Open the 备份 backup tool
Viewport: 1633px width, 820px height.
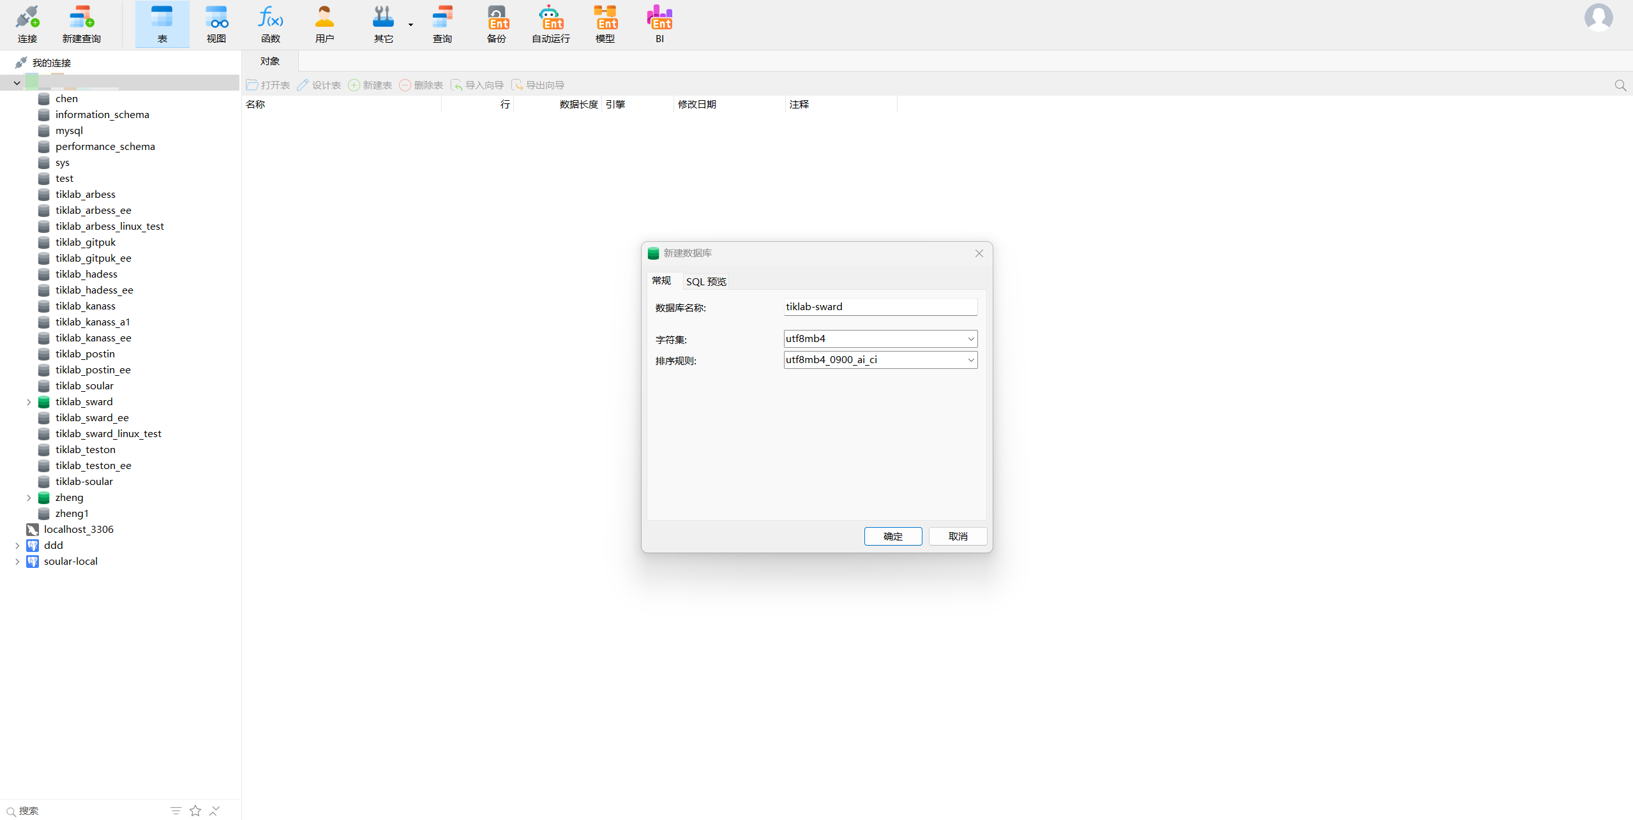[x=497, y=24]
